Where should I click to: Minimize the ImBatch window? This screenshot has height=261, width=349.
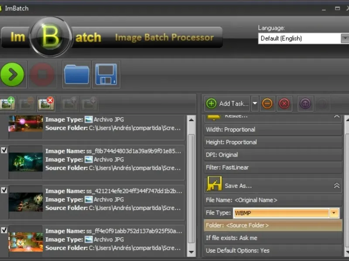(x=324, y=9)
